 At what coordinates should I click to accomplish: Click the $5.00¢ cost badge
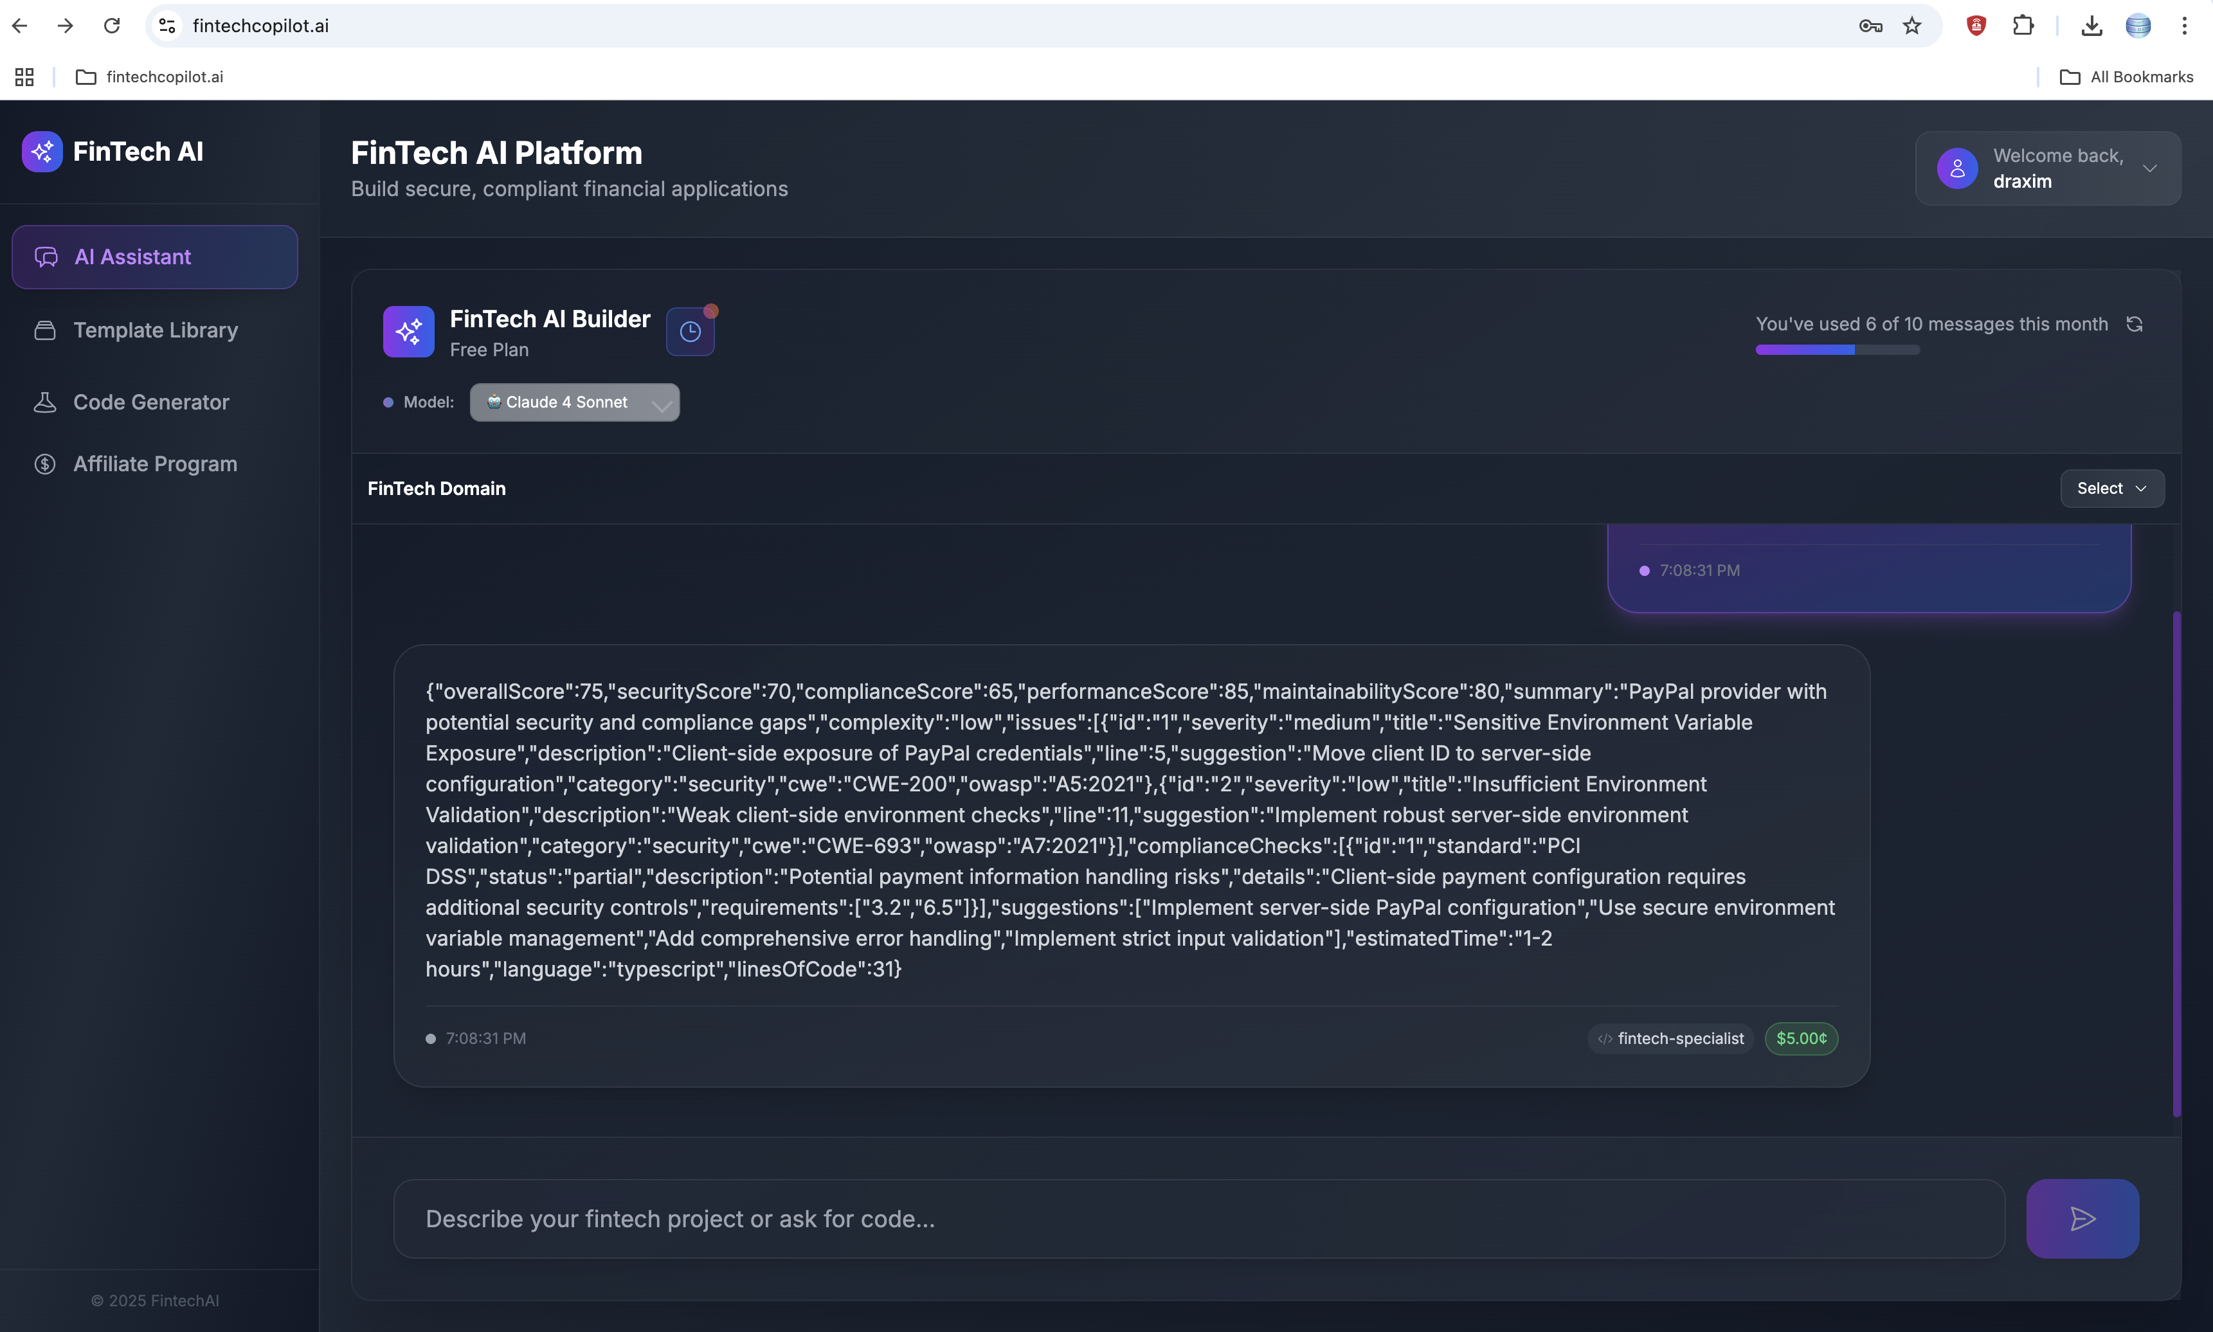[x=1800, y=1038]
